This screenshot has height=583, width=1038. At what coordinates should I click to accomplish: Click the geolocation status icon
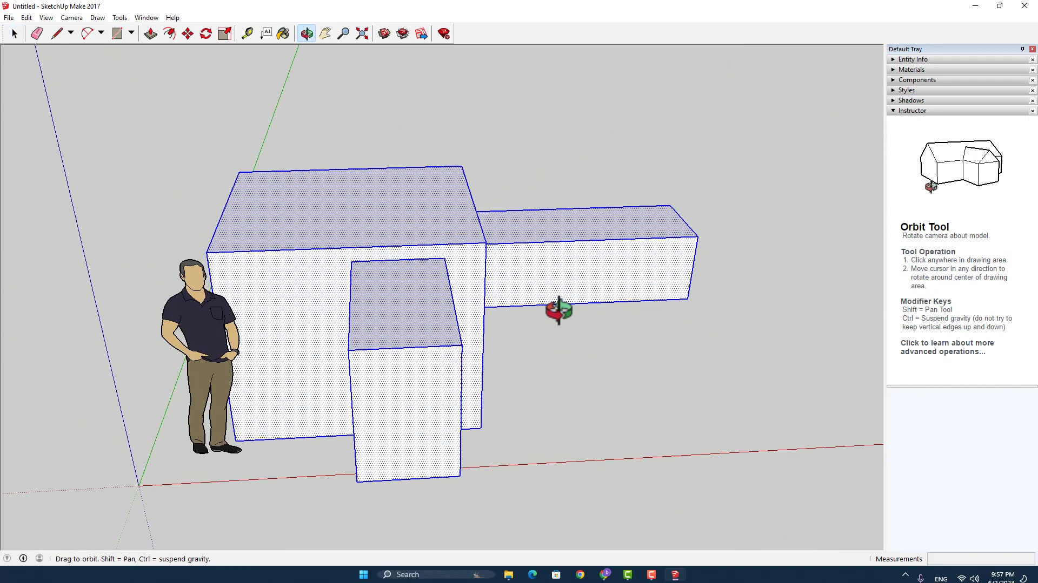click(x=7, y=559)
